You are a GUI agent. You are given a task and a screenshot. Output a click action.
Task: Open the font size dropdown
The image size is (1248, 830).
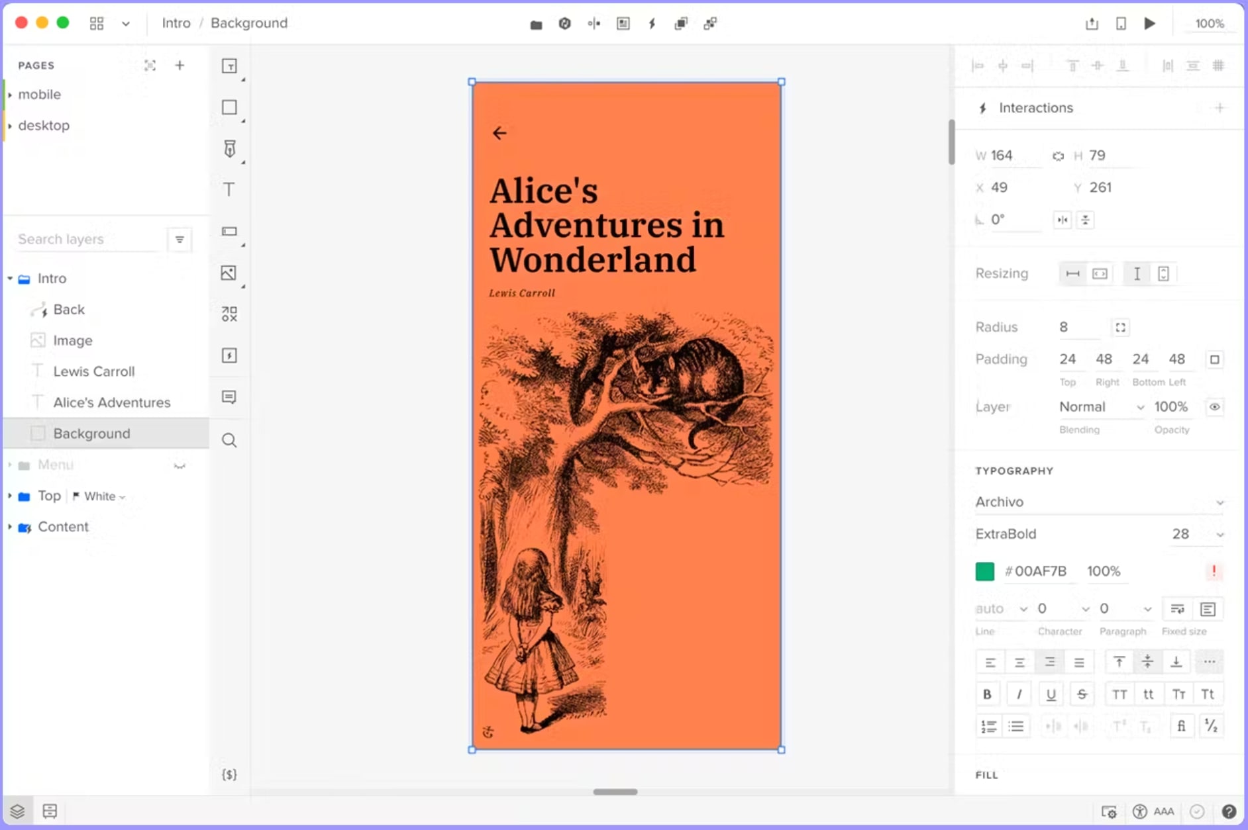coord(1220,535)
